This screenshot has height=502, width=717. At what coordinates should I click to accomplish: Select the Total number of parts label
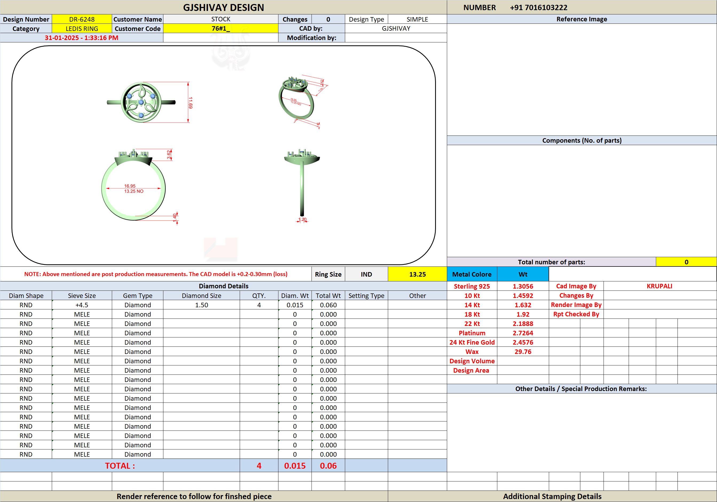pyautogui.click(x=551, y=262)
